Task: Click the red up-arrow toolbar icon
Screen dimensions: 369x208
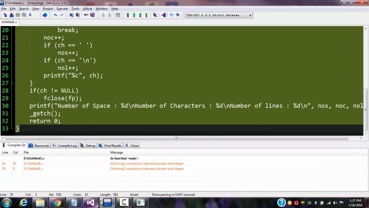Action: 128,15
